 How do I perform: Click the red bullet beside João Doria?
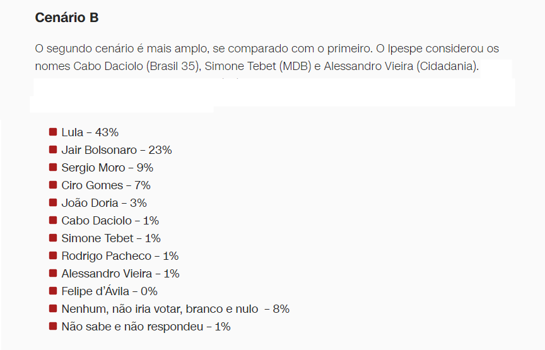pyautogui.click(x=53, y=202)
